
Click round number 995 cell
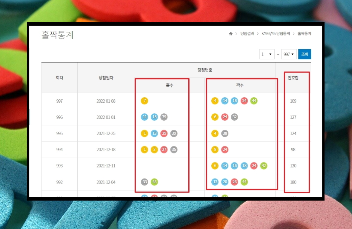(x=60, y=133)
